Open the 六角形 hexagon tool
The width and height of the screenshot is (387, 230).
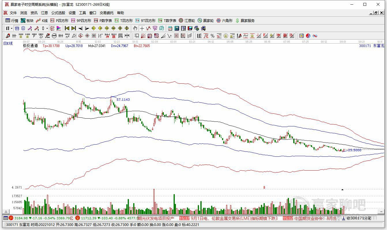tap(224, 20)
